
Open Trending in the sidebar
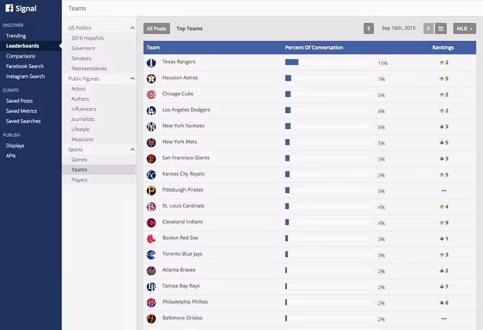[16, 35]
